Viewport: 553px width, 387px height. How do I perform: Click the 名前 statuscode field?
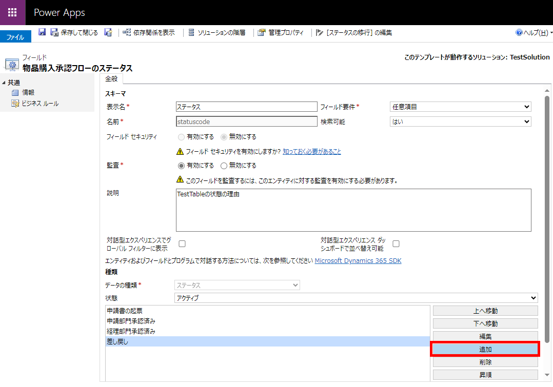tap(247, 121)
